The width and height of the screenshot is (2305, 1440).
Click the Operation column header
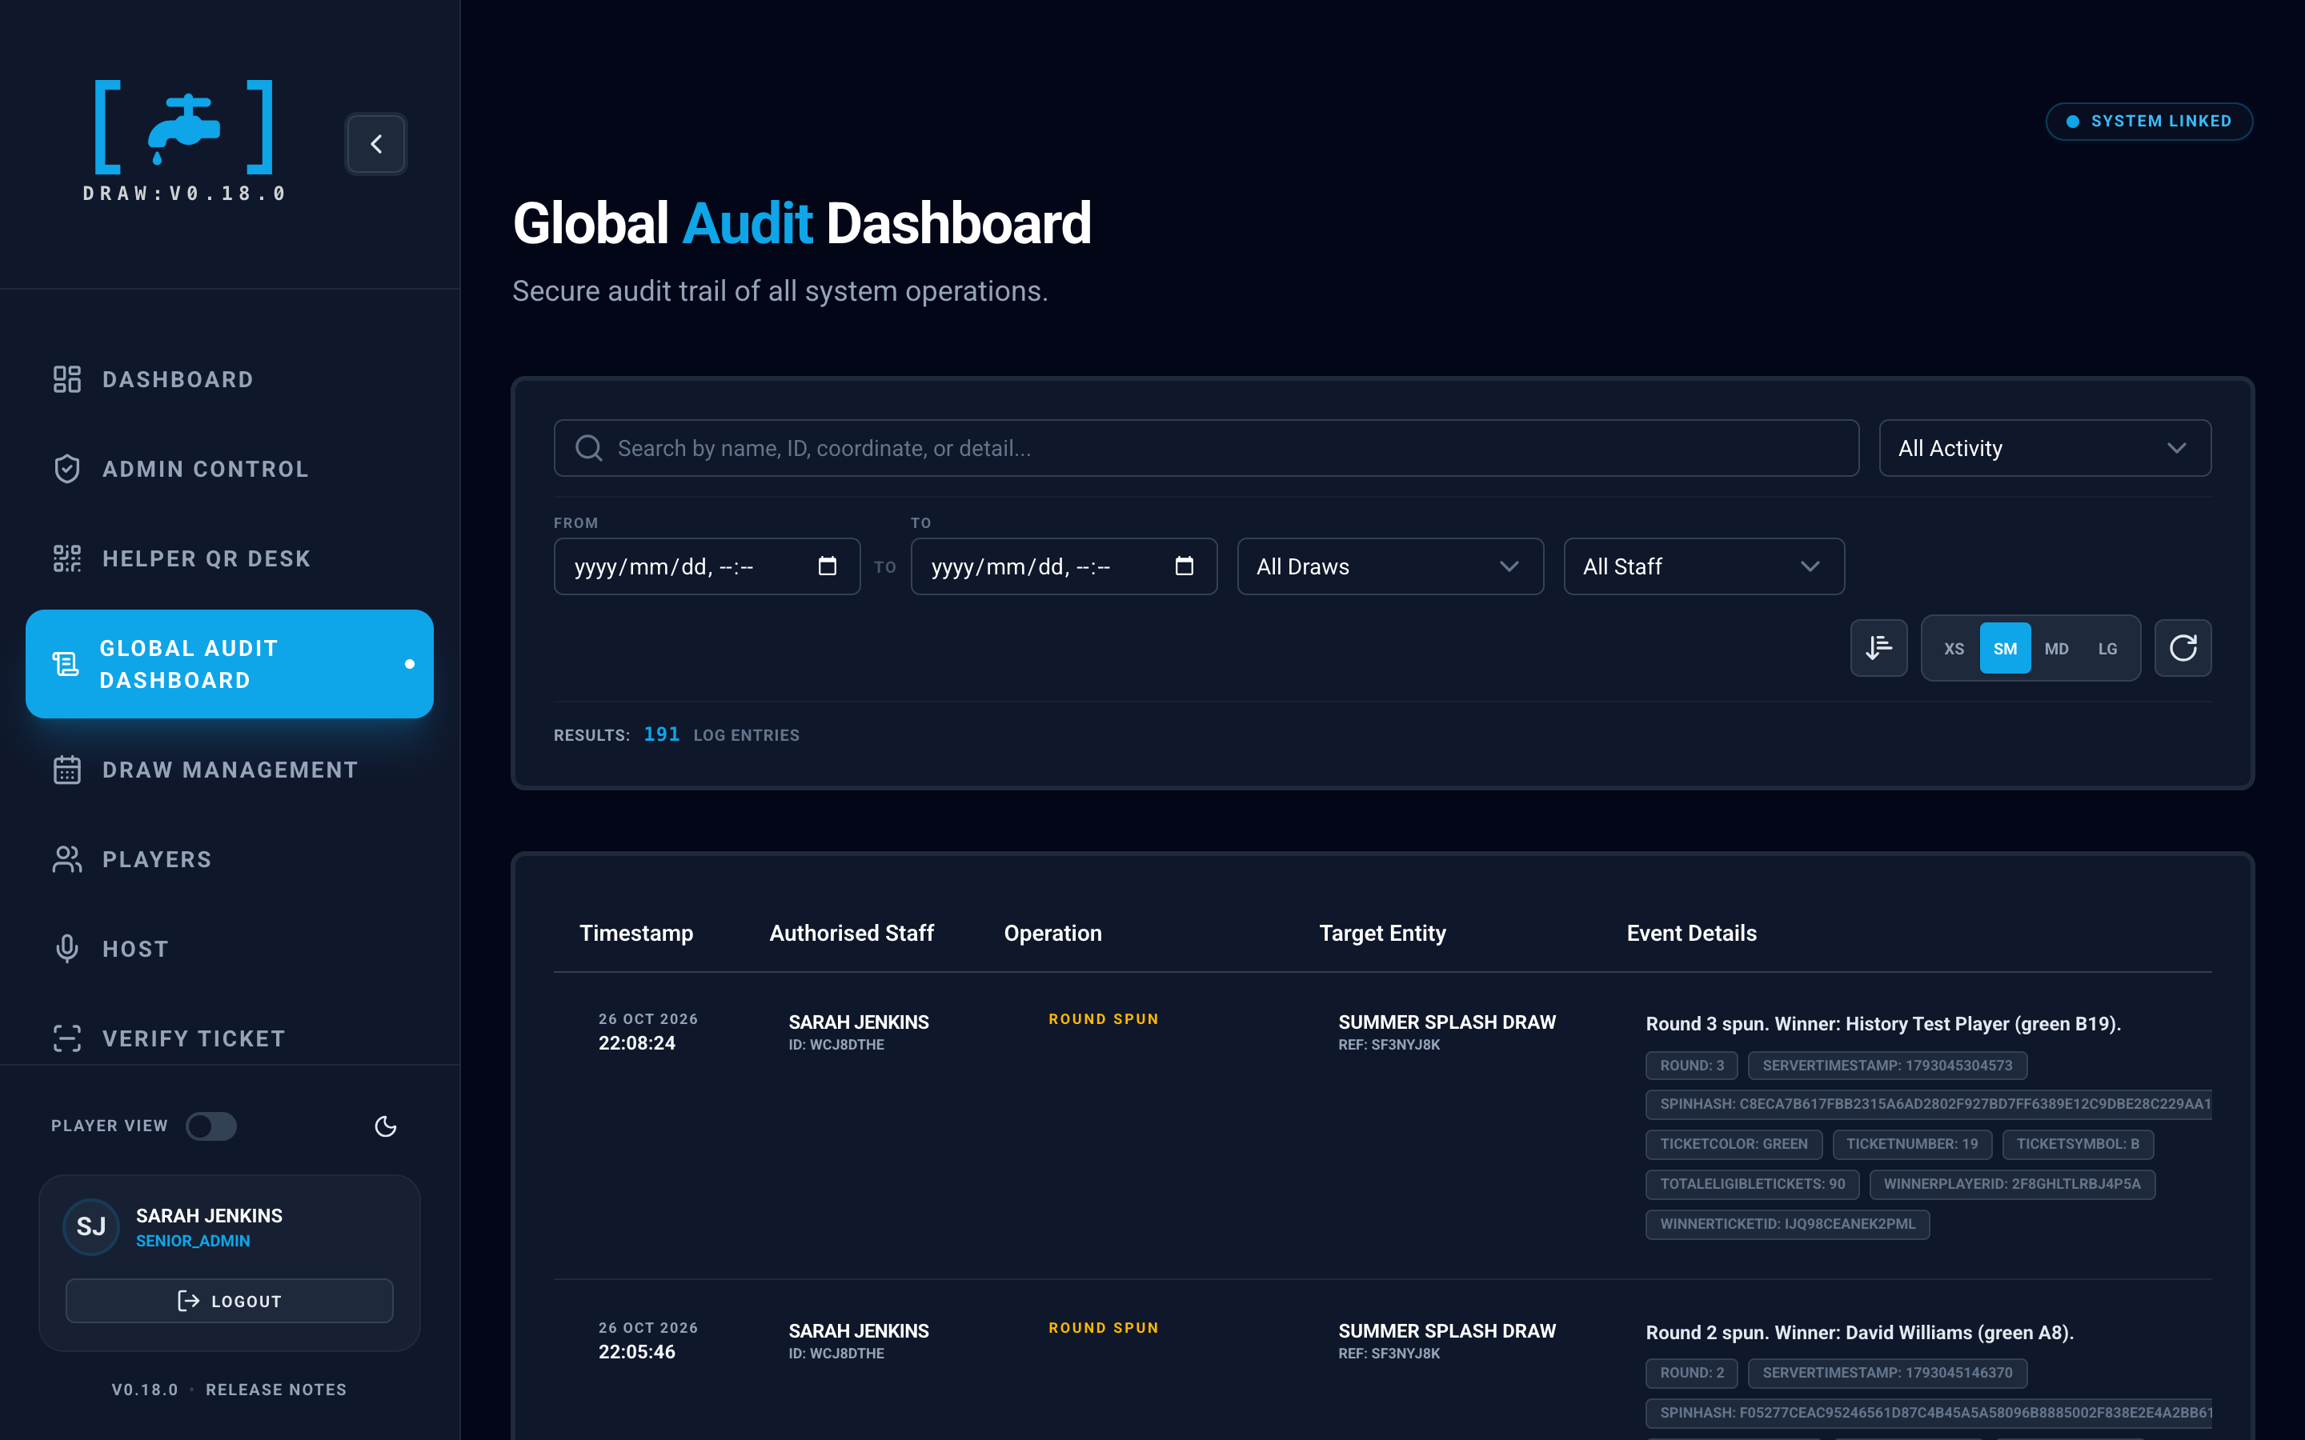pyautogui.click(x=1052, y=932)
